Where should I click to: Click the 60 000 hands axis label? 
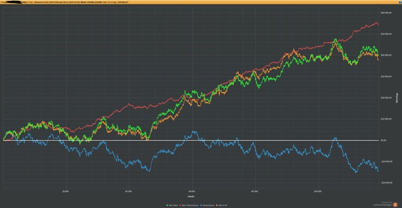coord(191,191)
